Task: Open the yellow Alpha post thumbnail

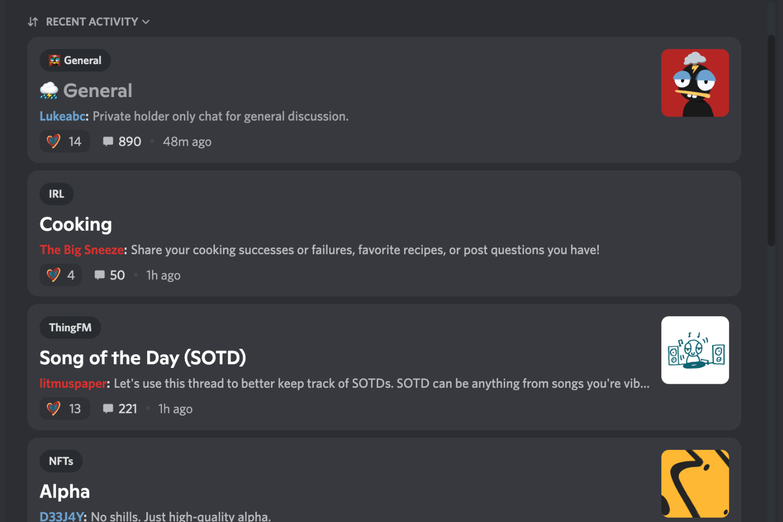Action: (695, 484)
